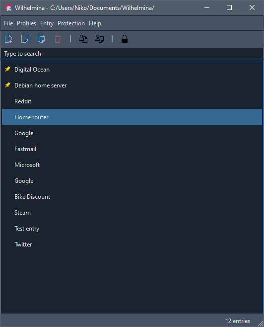This screenshot has width=264, height=327.
Task: Open the Protection menu
Action: coord(71,23)
